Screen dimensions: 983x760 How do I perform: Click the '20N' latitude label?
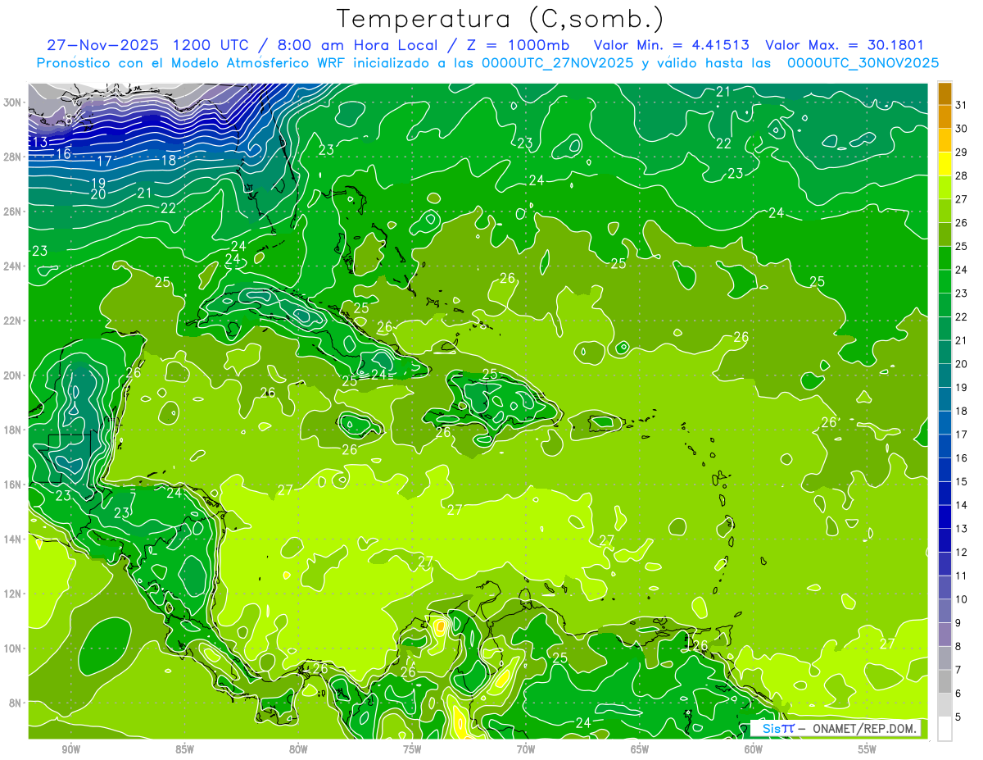click(13, 375)
